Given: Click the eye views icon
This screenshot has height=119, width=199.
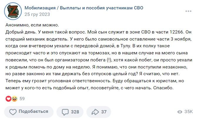Looking at the screenshot, I should [x=180, y=112].
